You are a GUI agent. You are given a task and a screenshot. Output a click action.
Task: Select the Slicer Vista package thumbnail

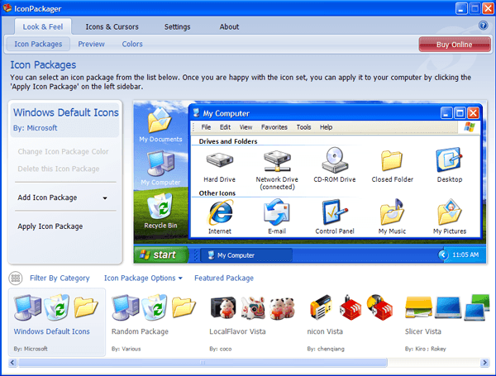tap(446, 322)
